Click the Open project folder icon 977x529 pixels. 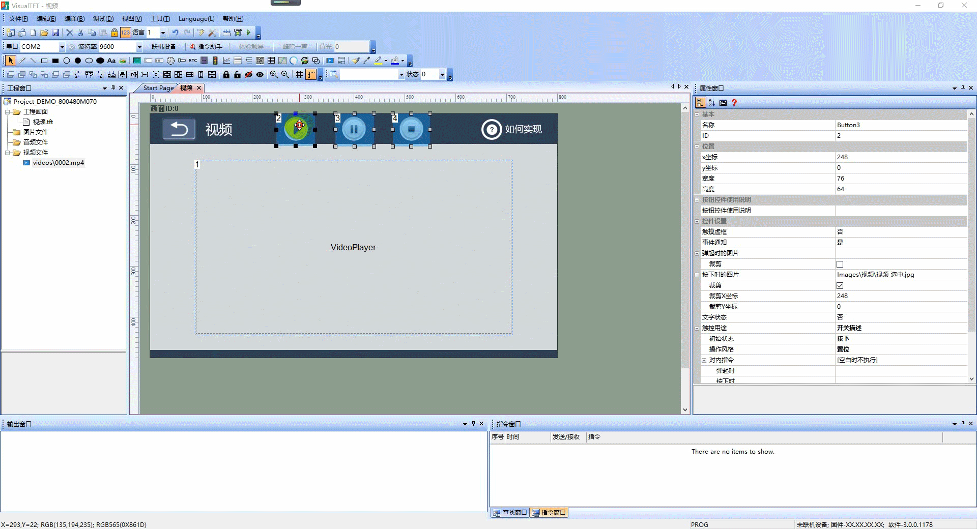pos(44,33)
